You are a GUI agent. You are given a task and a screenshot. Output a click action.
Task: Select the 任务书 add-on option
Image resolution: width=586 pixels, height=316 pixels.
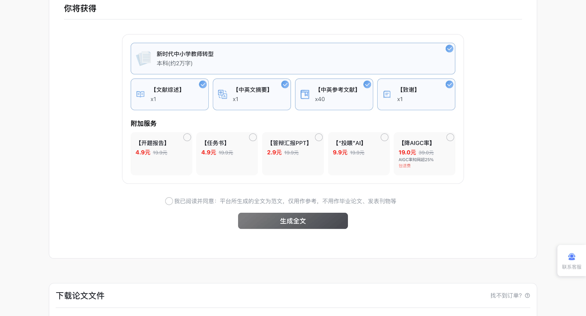253,137
